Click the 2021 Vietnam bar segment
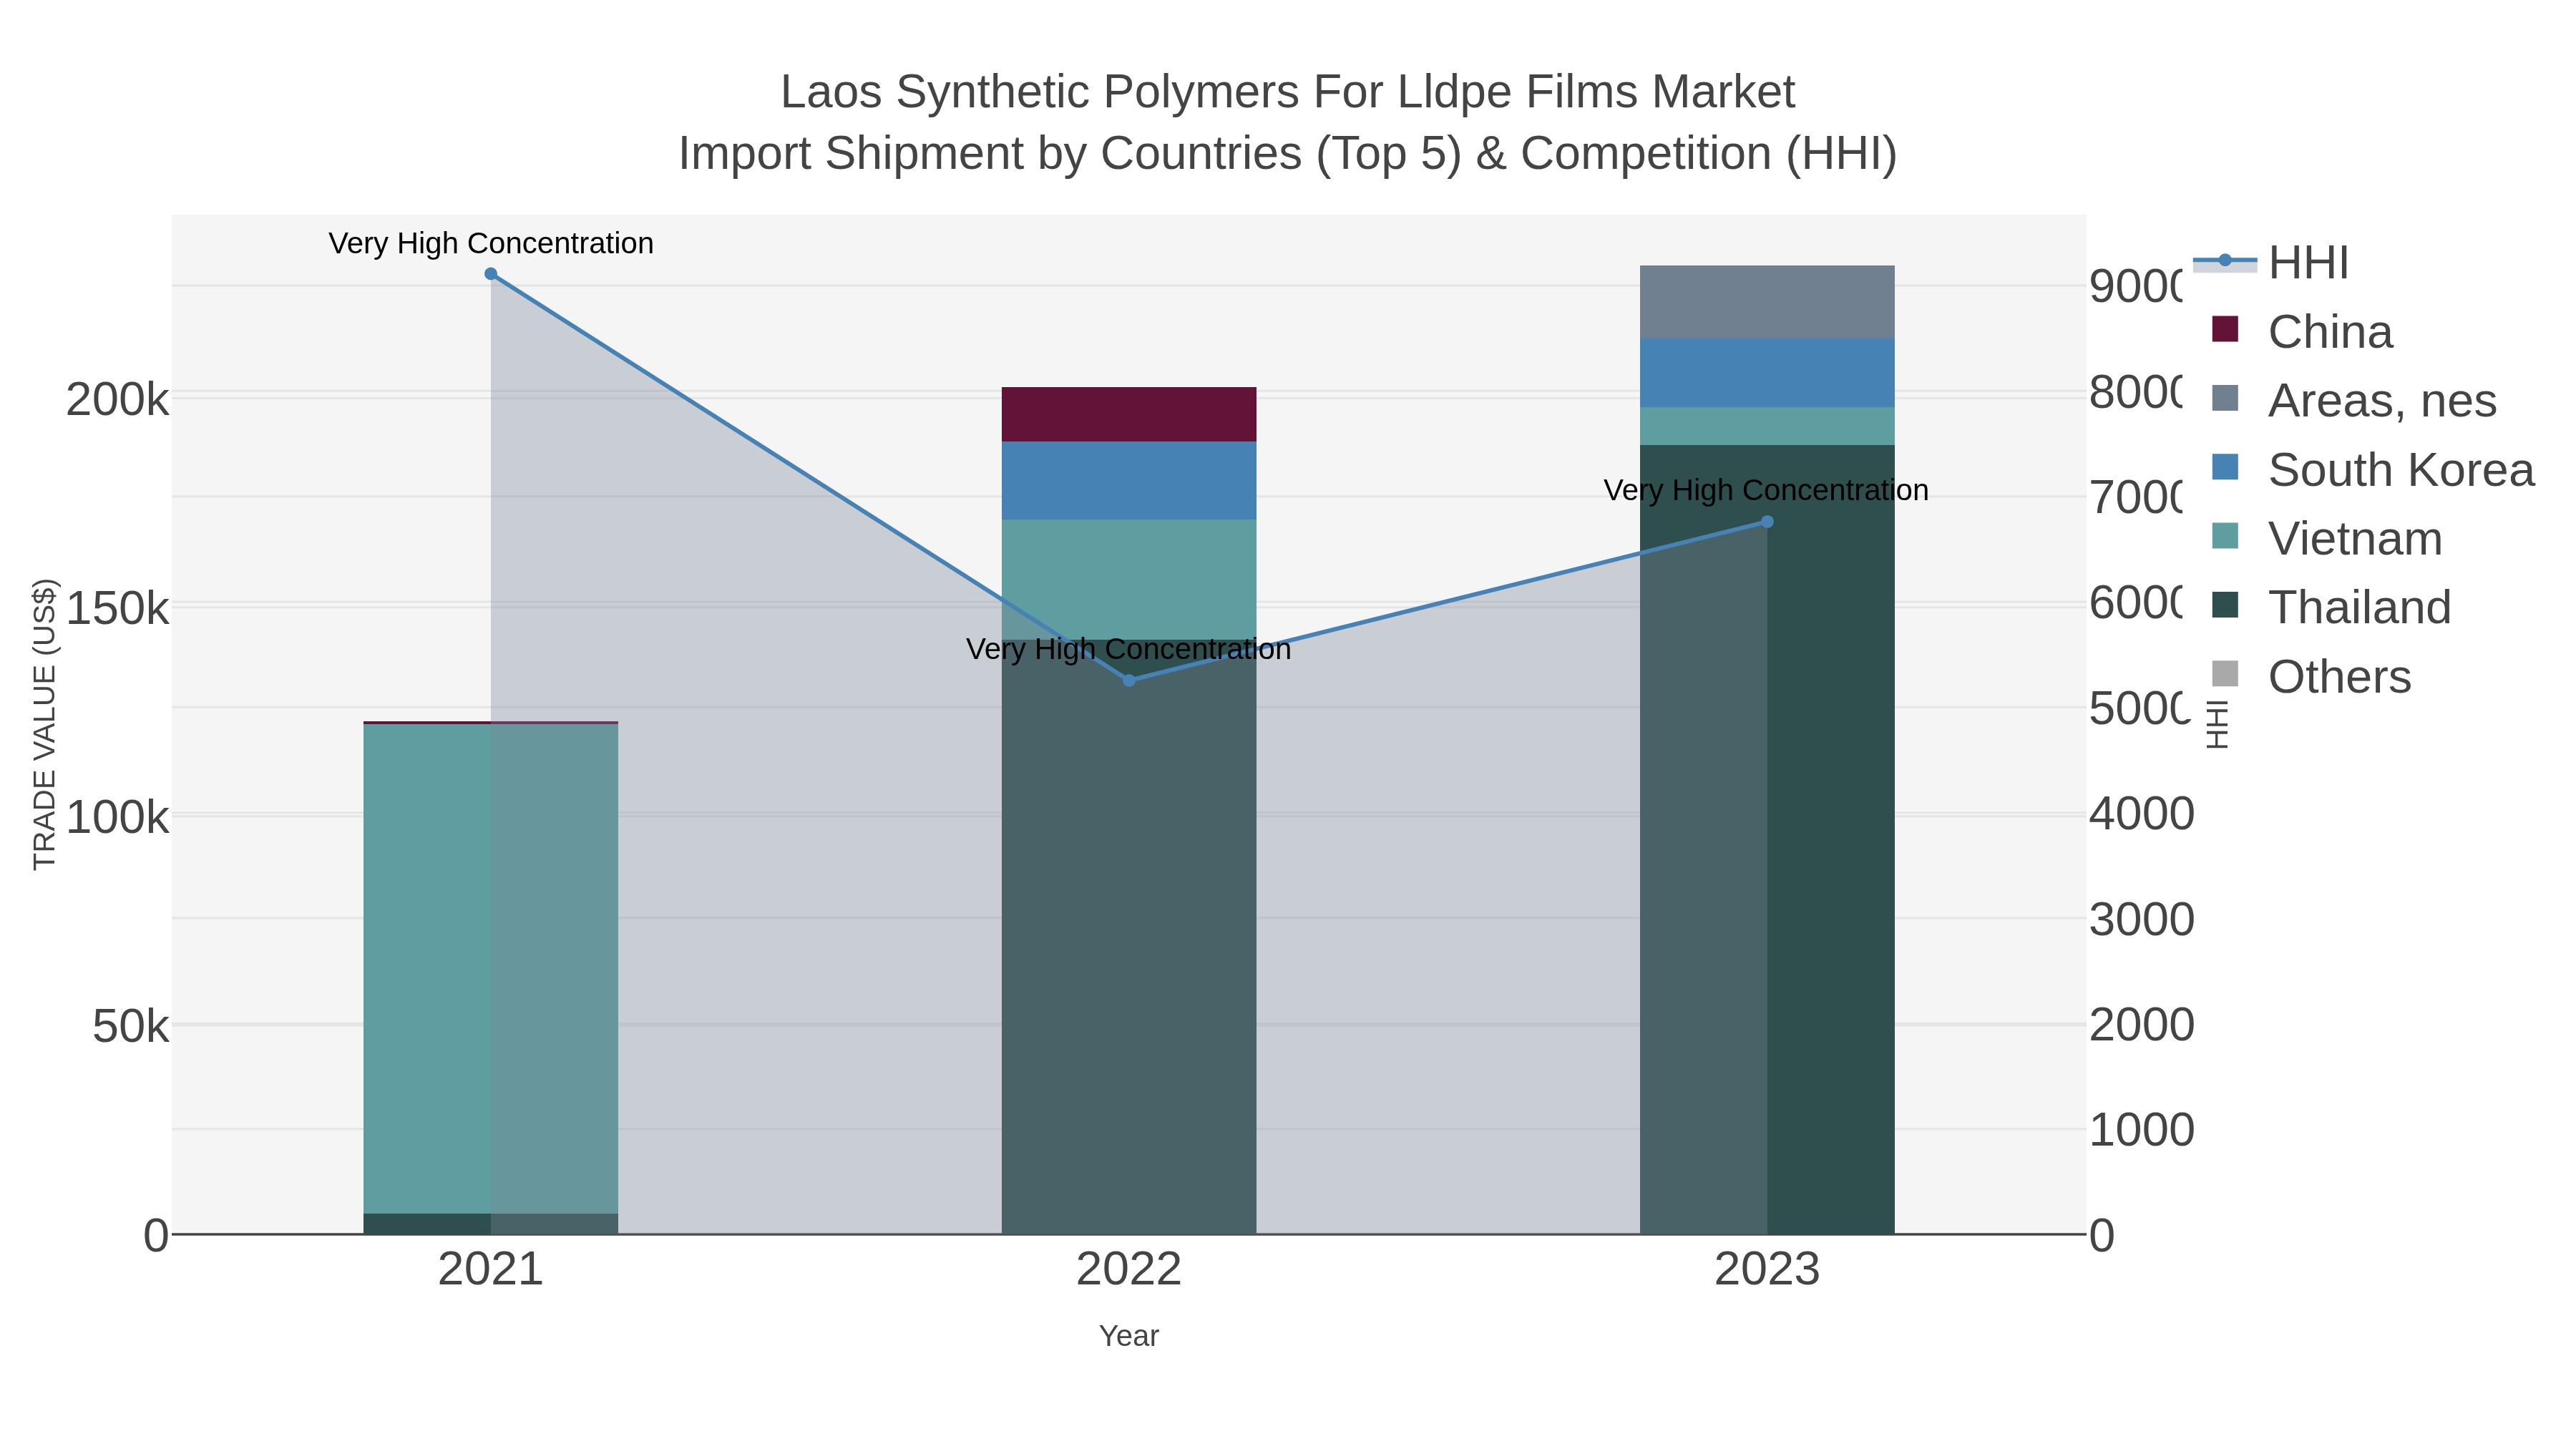 tap(491, 968)
